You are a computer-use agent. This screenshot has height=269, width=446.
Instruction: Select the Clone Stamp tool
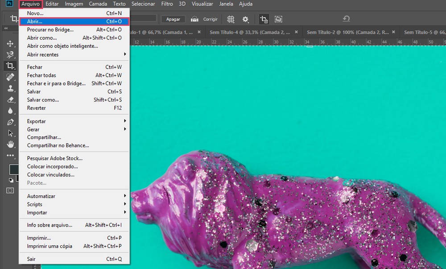11,88
